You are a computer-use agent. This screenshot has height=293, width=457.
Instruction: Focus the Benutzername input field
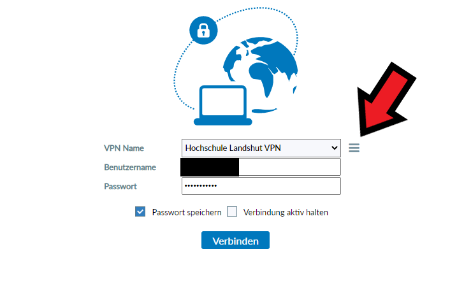tap(261, 167)
